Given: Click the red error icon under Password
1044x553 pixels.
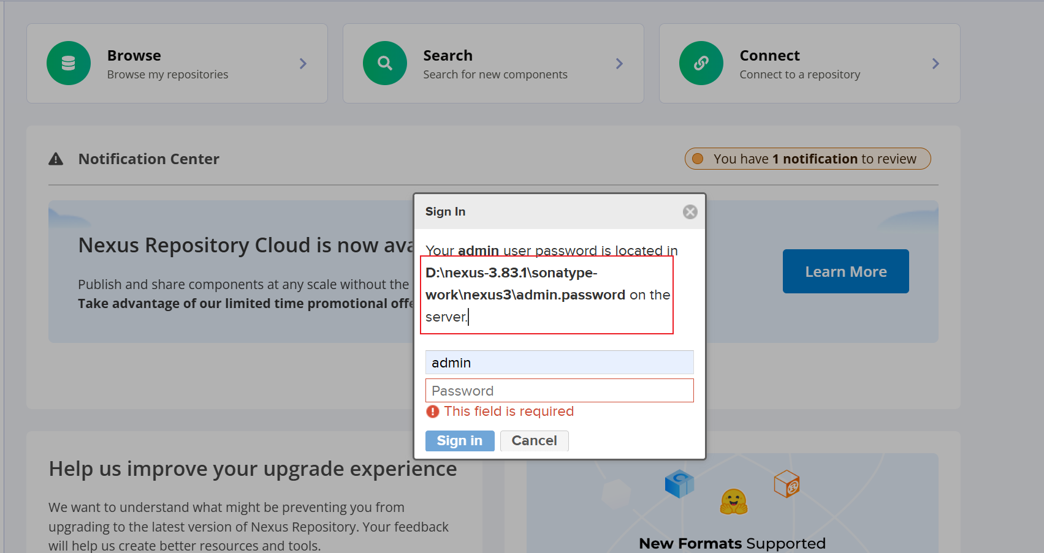Looking at the screenshot, I should click(433, 412).
